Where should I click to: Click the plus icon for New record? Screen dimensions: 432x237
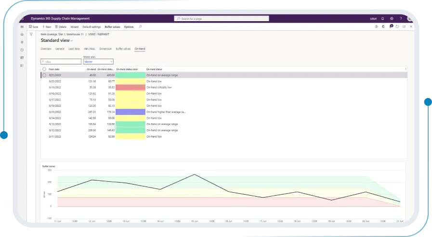coord(43,26)
